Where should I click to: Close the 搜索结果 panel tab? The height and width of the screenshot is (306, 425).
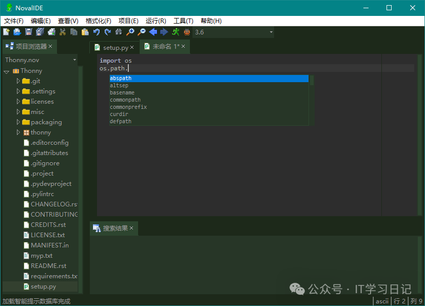(131, 228)
